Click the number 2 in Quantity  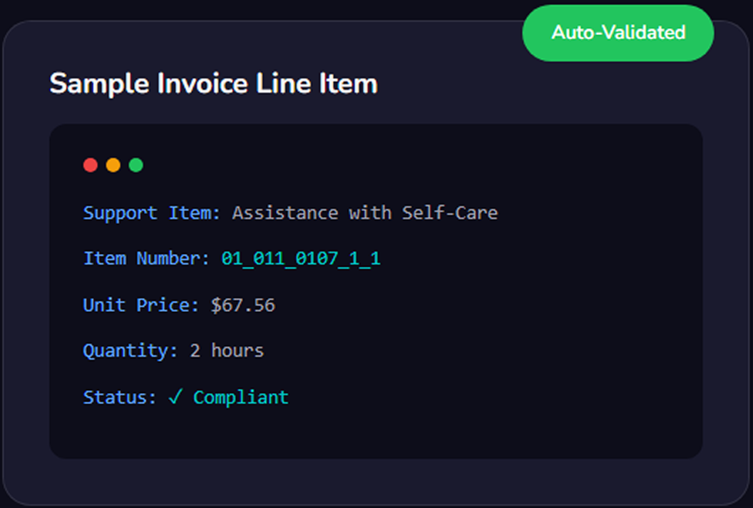pos(195,351)
